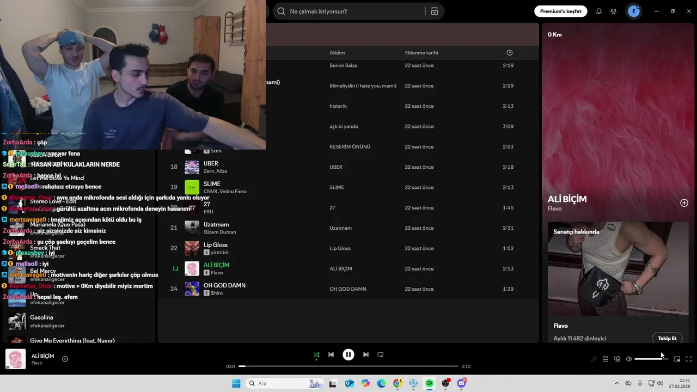
Task: Toggle repeat mode
Action: pyautogui.click(x=381, y=354)
